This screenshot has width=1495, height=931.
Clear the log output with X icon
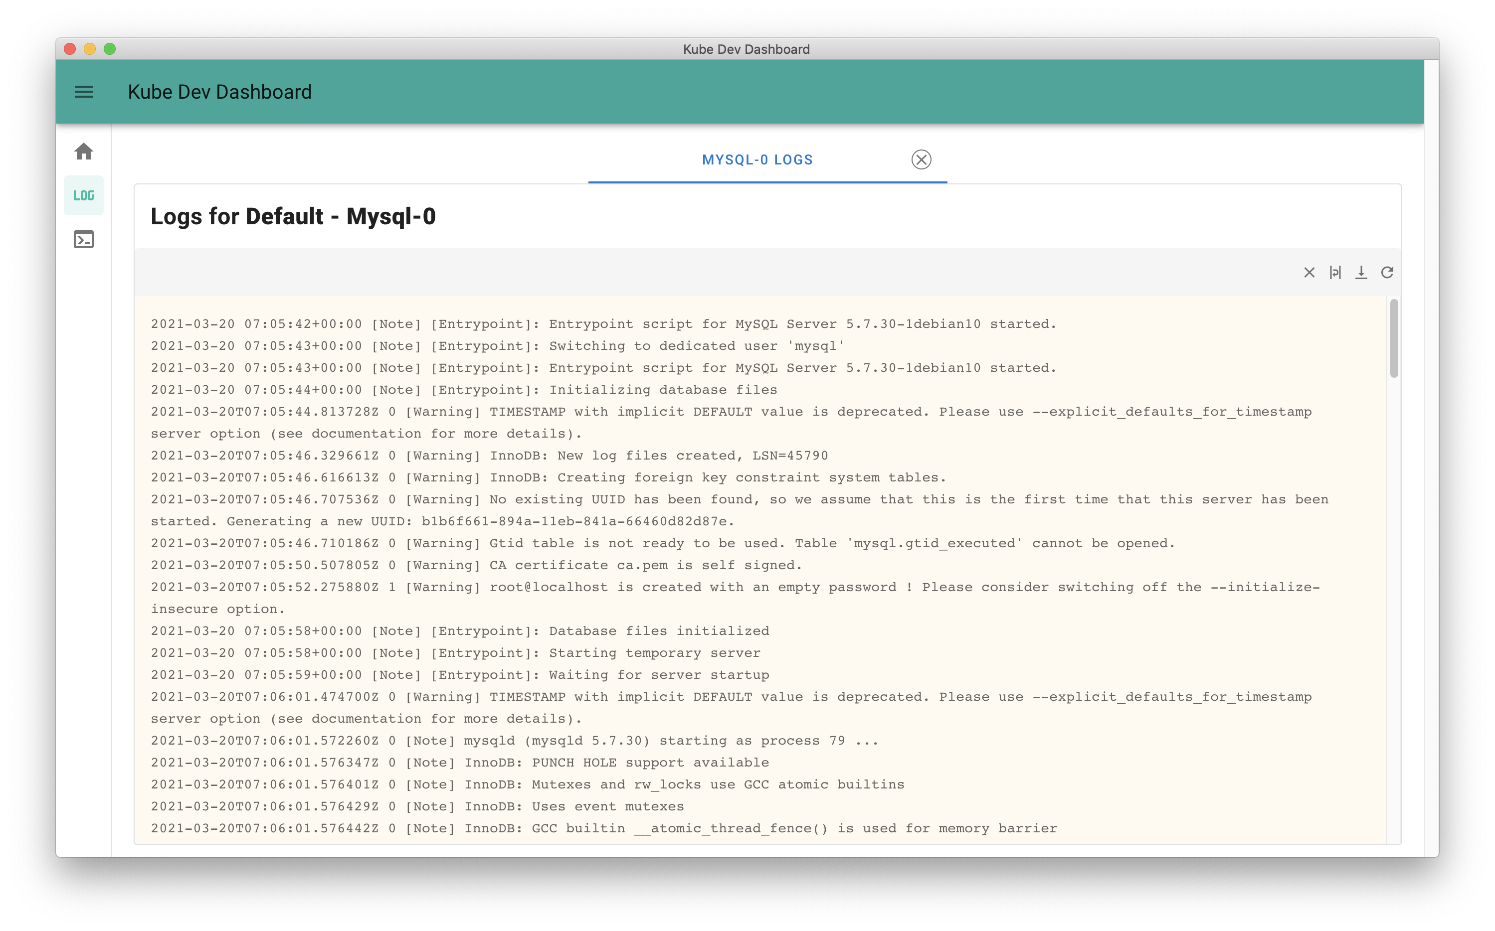coord(1309,273)
